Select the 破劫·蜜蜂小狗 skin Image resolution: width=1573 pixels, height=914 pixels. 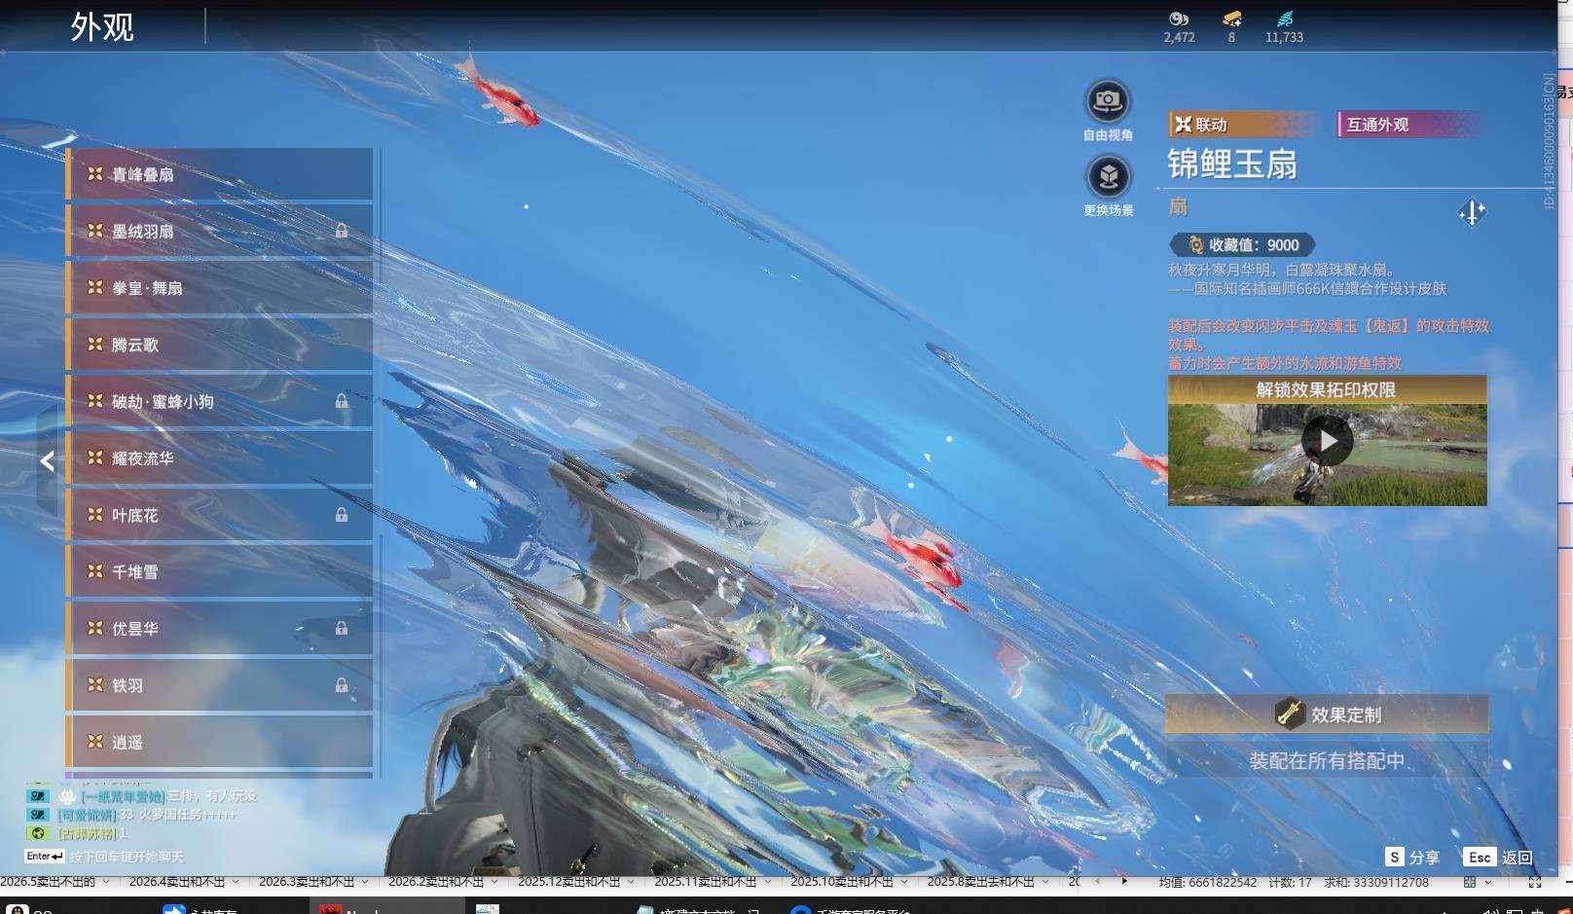[x=219, y=401]
